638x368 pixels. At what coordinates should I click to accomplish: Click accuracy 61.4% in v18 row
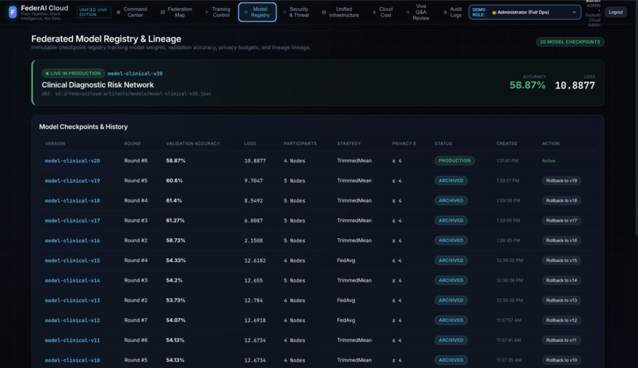[x=173, y=200]
